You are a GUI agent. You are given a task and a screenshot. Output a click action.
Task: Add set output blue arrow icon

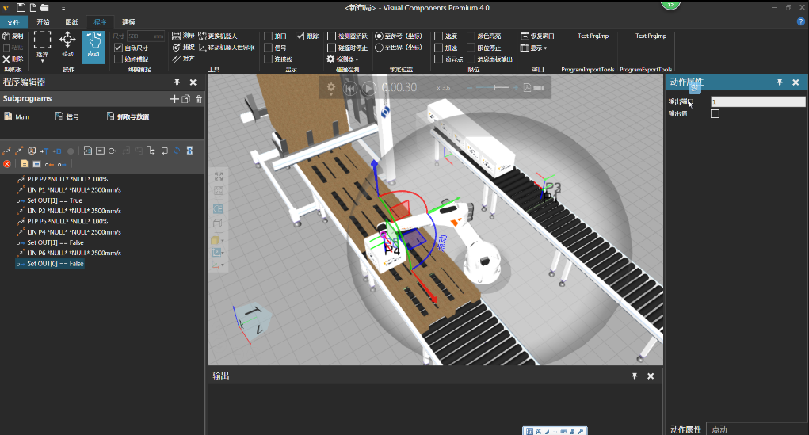(62, 164)
